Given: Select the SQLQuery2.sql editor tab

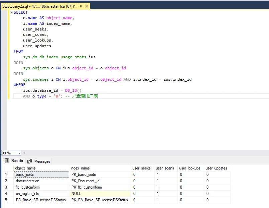Looking at the screenshot, I should point(38,6).
